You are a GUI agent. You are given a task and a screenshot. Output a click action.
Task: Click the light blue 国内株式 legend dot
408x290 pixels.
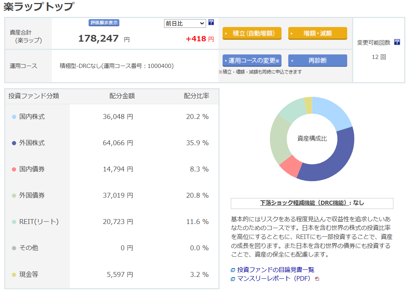tap(14, 117)
